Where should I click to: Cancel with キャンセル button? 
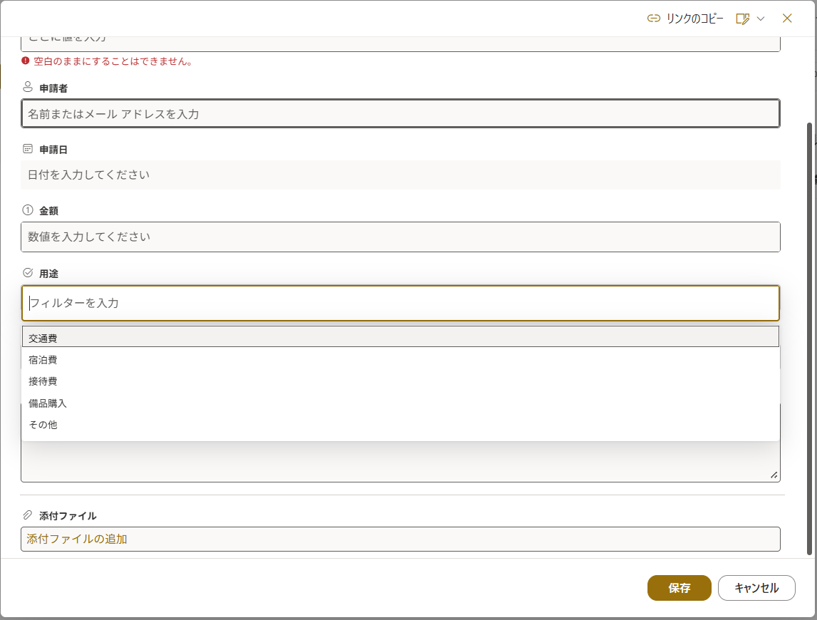point(756,588)
